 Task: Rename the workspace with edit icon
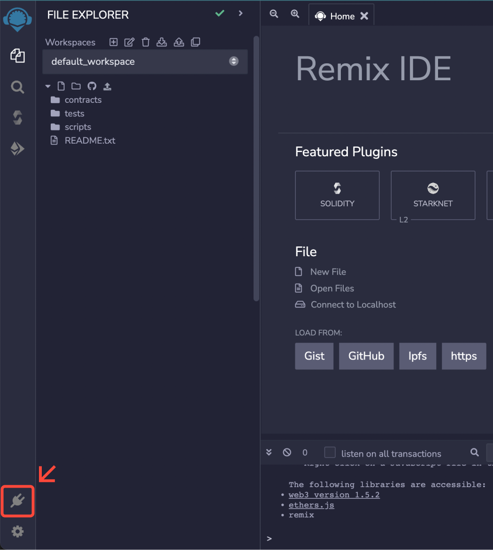click(129, 42)
